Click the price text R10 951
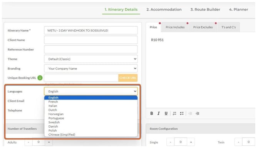Screen dimensions: 258x148 point(157,40)
